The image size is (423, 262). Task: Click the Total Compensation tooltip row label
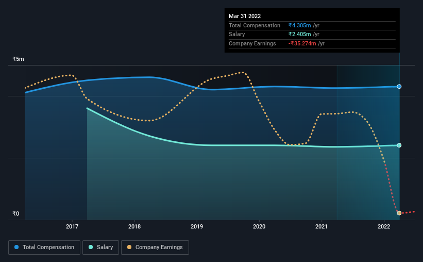pyautogui.click(x=255, y=25)
